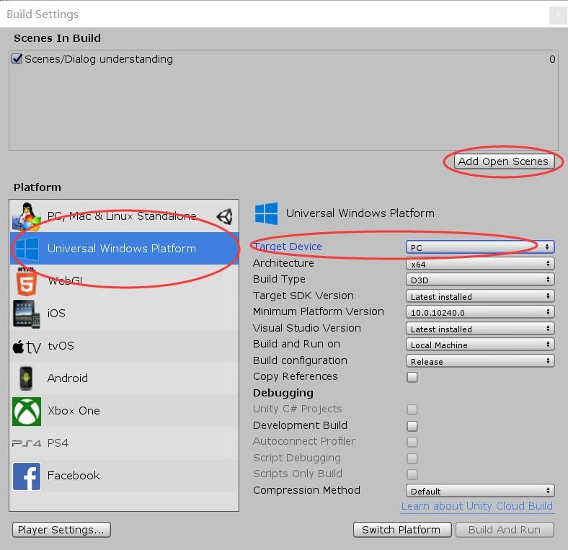Screen dimensions: 568x550
Task: Select the WebGL HTML5 platform icon
Action: click(26, 280)
